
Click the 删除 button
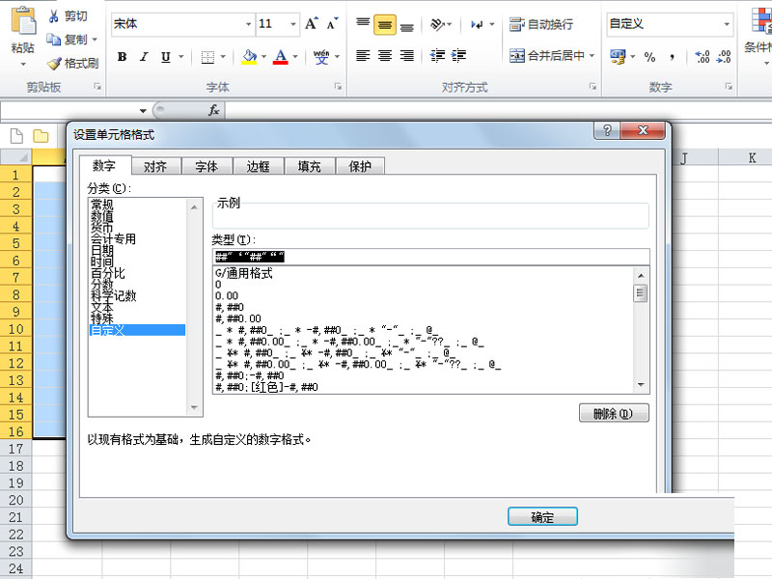coord(614,414)
